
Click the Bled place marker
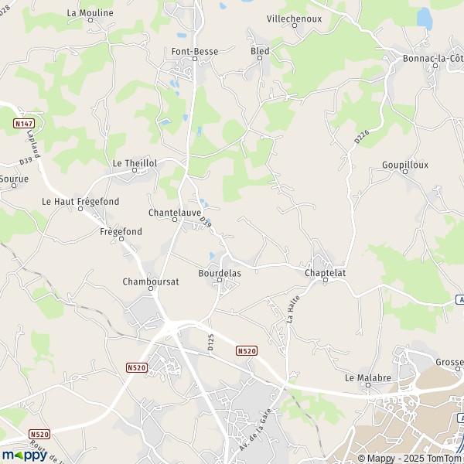click(x=260, y=58)
